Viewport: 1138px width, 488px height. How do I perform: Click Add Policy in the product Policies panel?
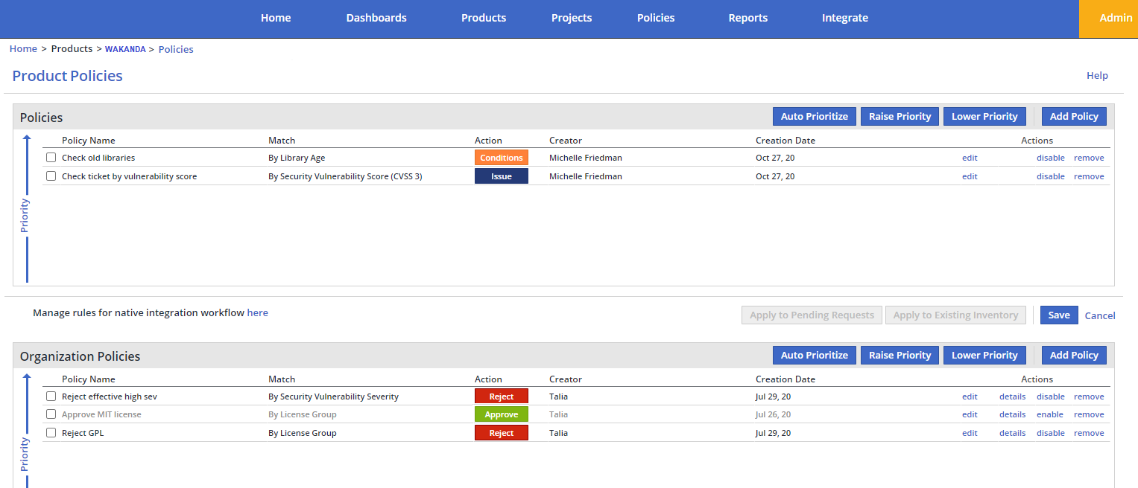1073,116
